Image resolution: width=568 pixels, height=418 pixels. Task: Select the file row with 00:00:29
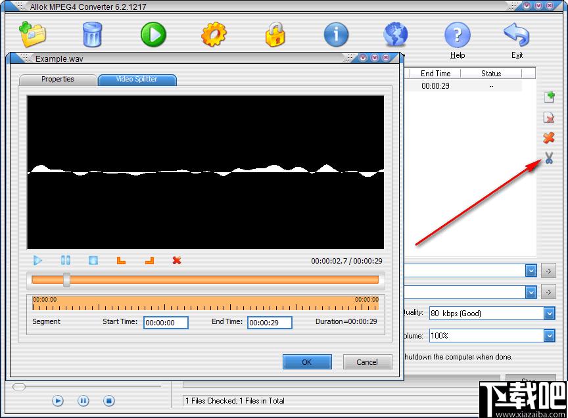pos(463,86)
